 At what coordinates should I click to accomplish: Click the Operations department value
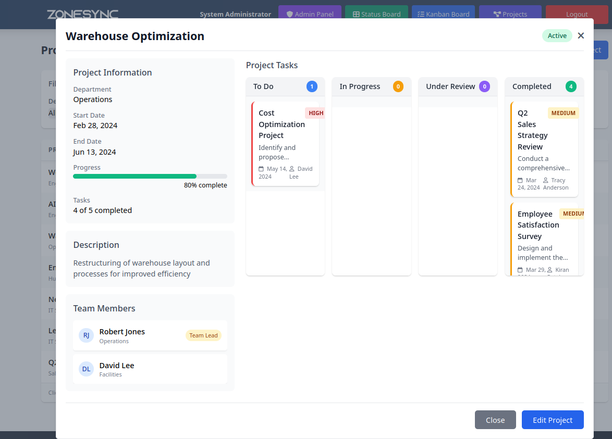tap(93, 99)
